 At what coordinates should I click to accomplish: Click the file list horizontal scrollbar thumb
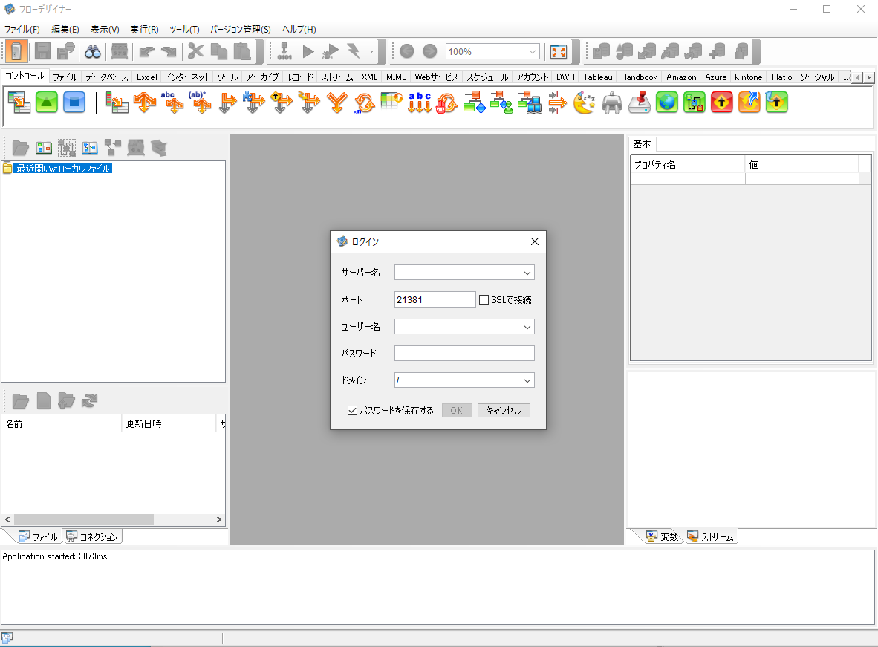[84, 520]
